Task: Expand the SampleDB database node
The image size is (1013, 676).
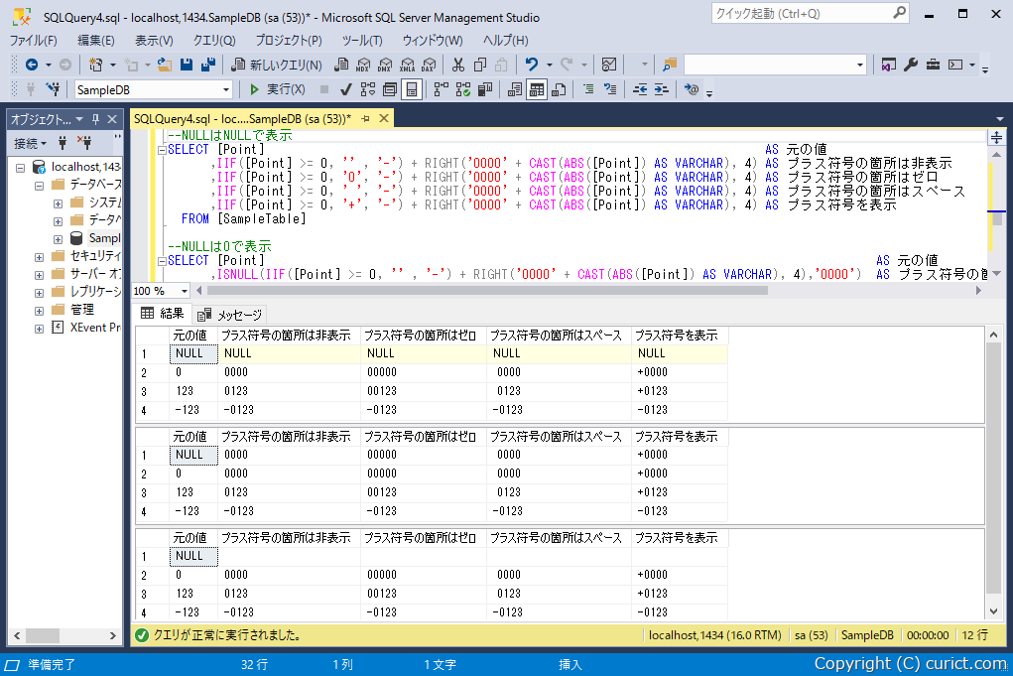Action: [59, 239]
